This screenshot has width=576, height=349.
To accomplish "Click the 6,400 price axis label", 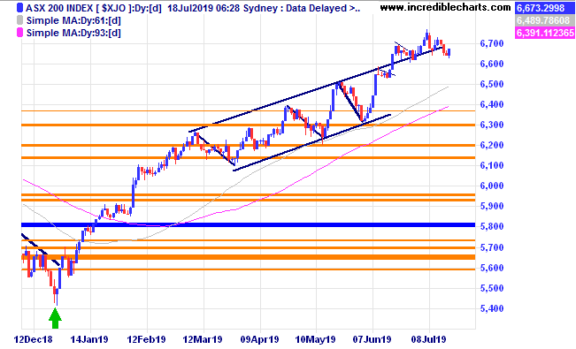I will 492,104.
